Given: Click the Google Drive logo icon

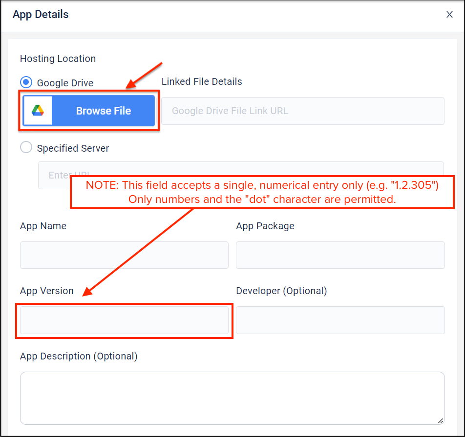Looking at the screenshot, I should click(38, 111).
